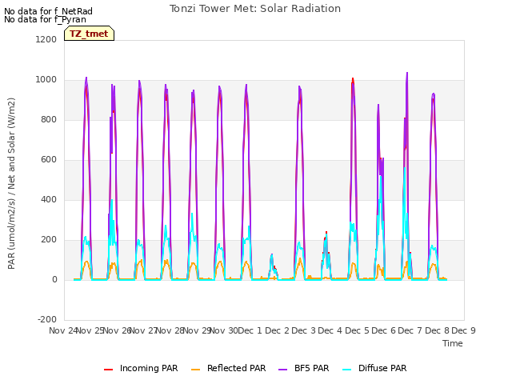Click the purple BF5 PAR legend swatch
This screenshot has width=512, height=384.
[282, 370]
